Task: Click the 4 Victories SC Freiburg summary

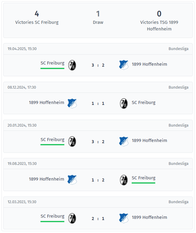Action: 37,17
